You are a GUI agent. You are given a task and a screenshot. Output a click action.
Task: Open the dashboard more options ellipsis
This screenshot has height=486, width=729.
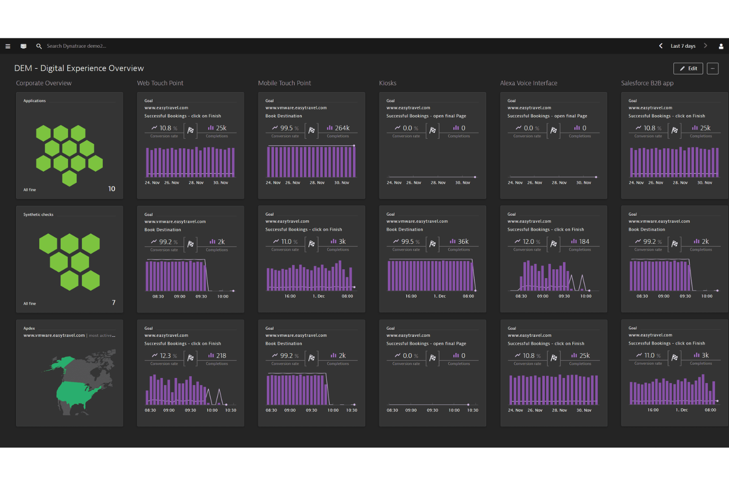pos(713,68)
